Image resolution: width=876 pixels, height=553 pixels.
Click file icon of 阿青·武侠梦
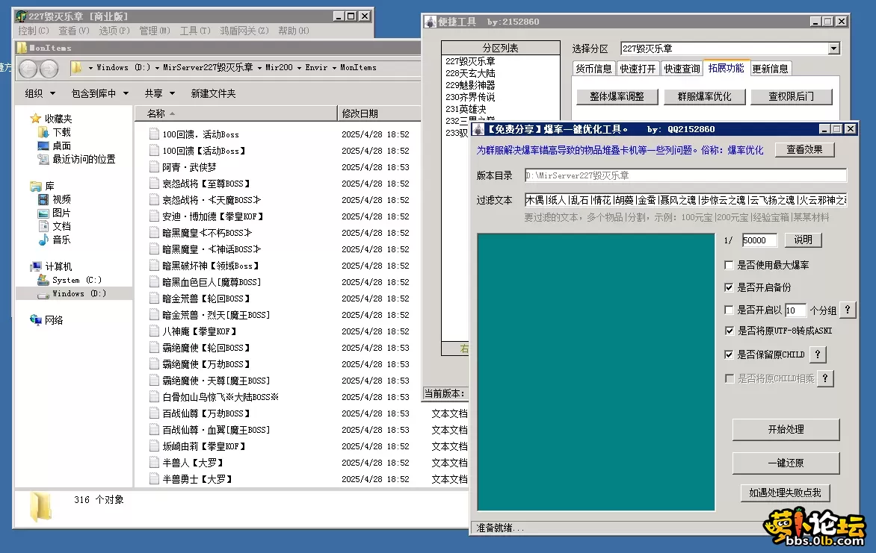pos(155,167)
